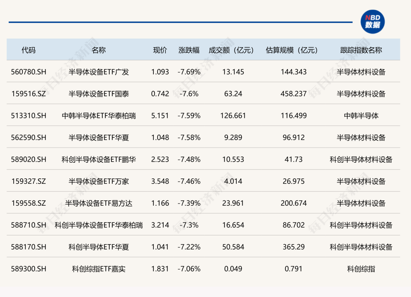Click estimated scale 41.73
The height and width of the screenshot is (297, 411).
tap(293, 159)
